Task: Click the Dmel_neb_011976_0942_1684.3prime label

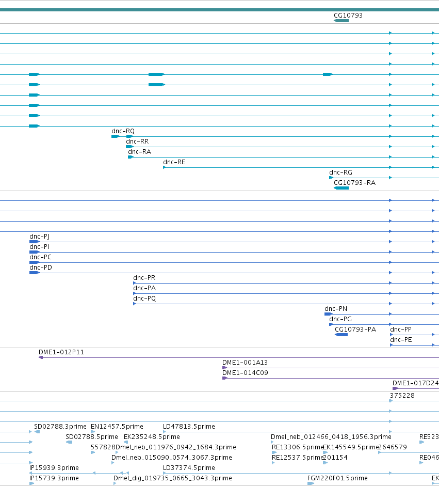Action: pos(176,447)
